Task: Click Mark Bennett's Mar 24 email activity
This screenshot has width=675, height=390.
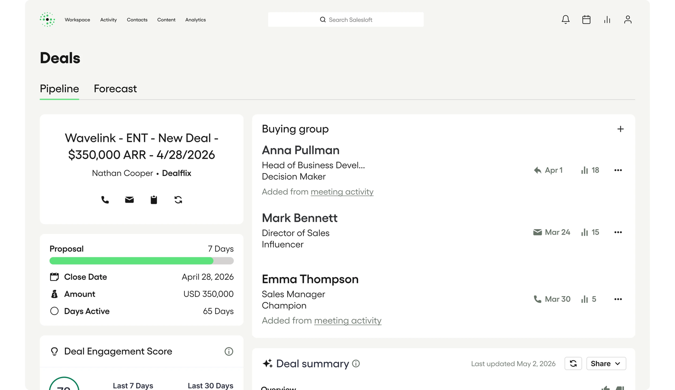Action: click(551, 232)
